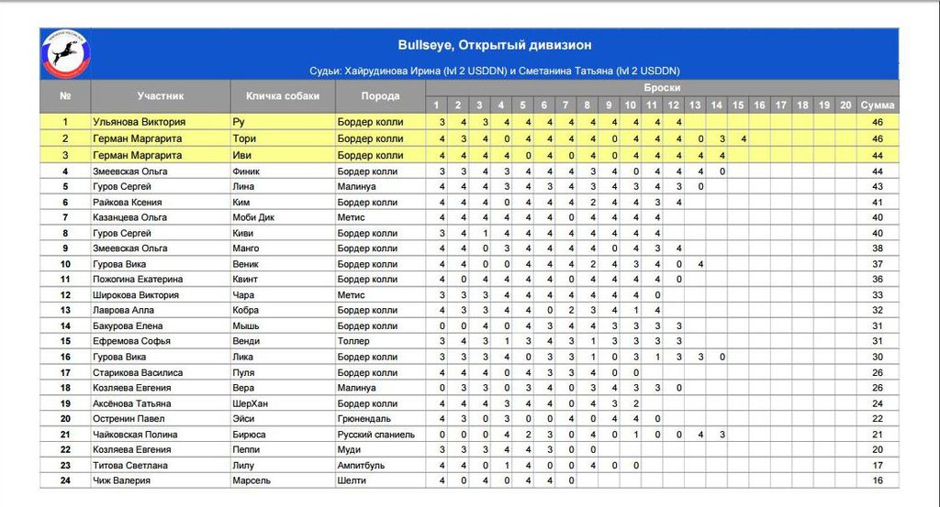This screenshot has width=940, height=507.
Task: Click the sum '21' for Бирюса
Action: (x=877, y=435)
